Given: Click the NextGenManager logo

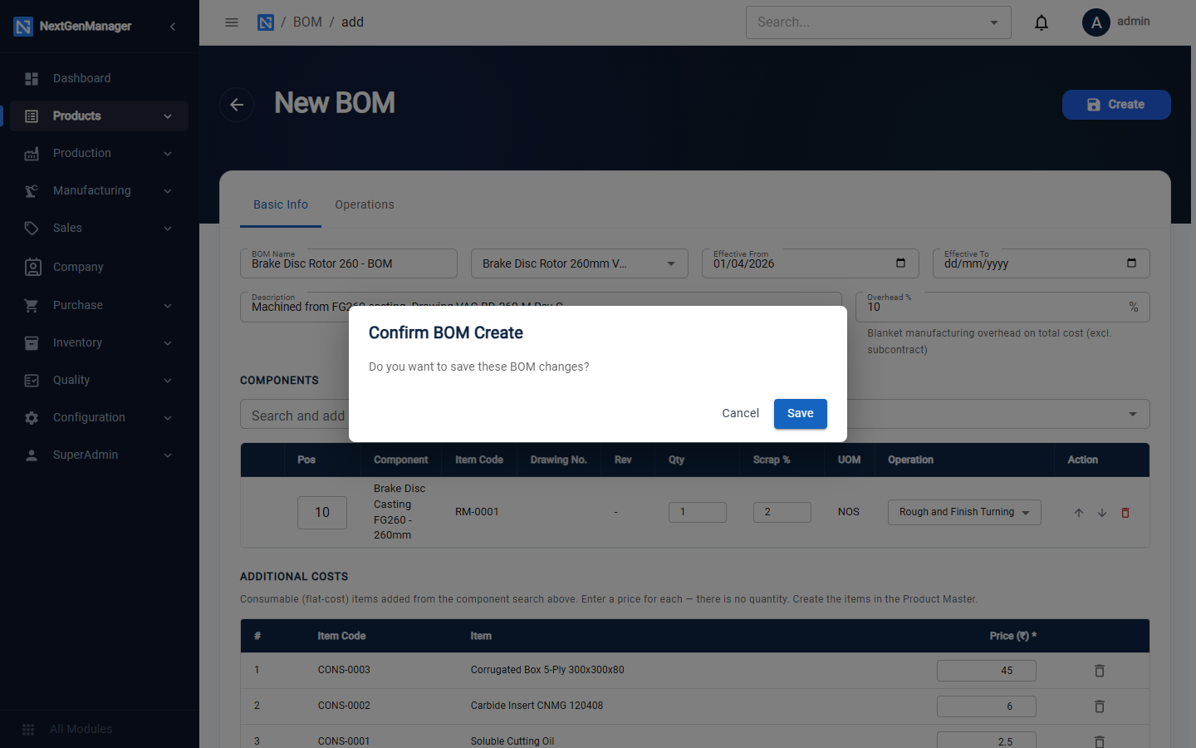Looking at the screenshot, I should (x=23, y=27).
